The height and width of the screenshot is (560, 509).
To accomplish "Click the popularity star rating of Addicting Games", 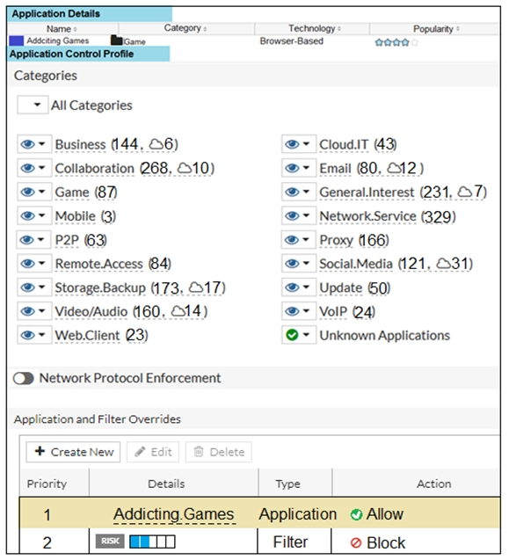I will [396, 42].
